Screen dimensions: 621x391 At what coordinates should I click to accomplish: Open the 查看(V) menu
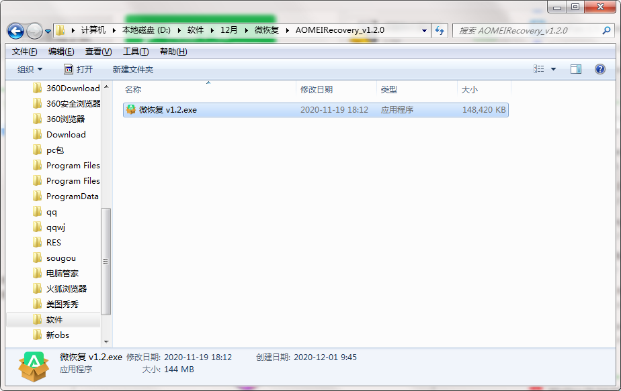98,52
